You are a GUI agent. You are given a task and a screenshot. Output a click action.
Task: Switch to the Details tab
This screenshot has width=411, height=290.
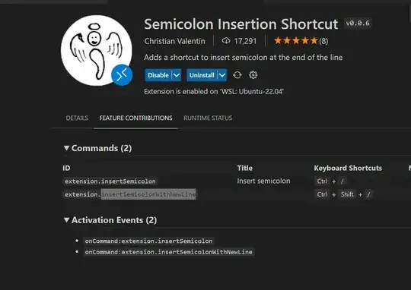point(77,118)
